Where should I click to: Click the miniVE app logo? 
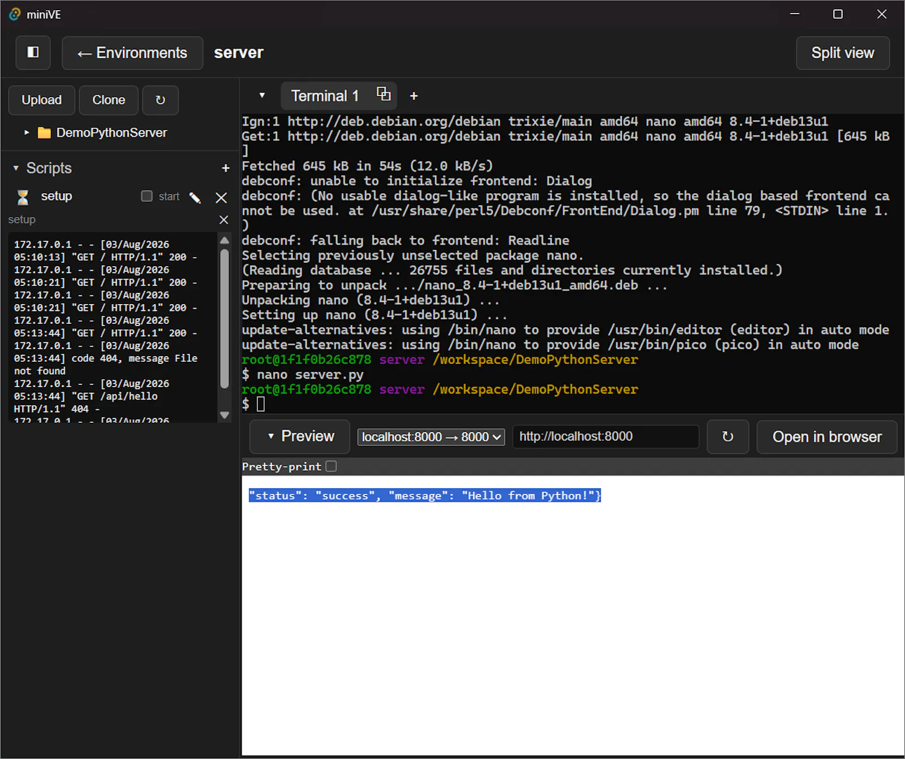click(15, 14)
